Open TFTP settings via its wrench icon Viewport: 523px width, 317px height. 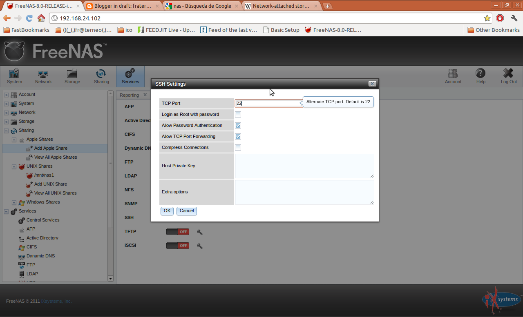pos(199,232)
